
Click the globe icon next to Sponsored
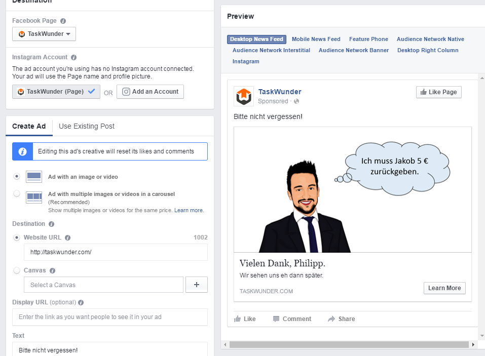[x=296, y=101]
